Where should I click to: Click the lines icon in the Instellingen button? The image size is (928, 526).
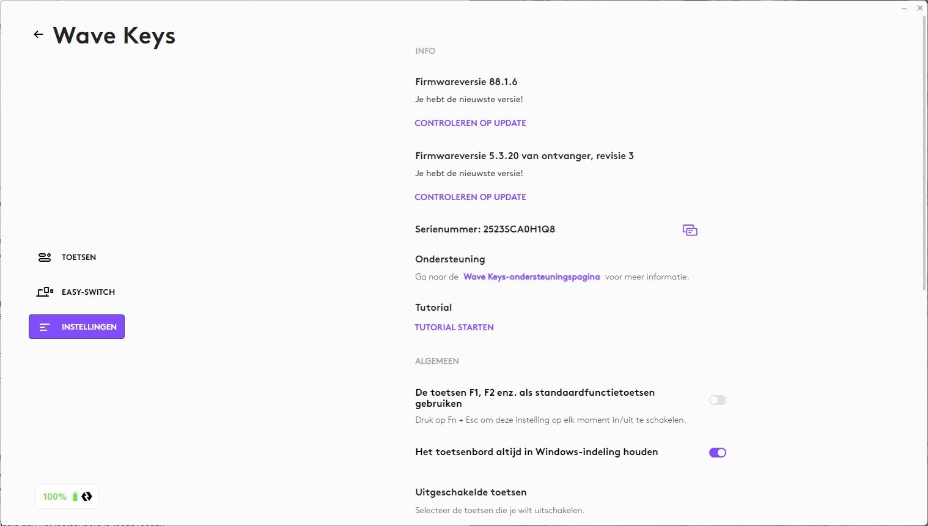45,327
